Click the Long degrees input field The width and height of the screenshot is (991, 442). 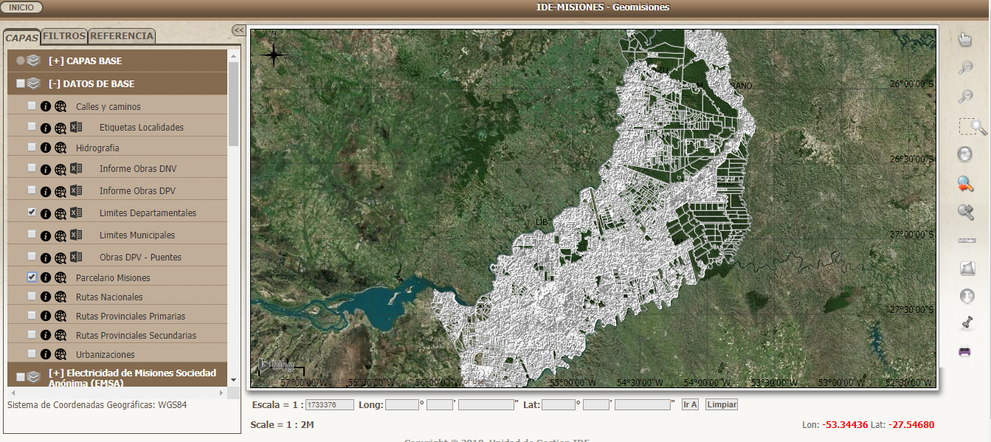click(401, 405)
